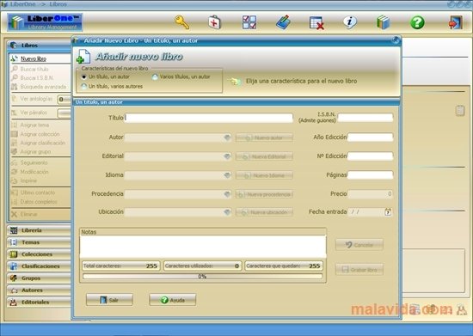
Task: Focus the I.S.B.N. input field
Action: coord(365,118)
